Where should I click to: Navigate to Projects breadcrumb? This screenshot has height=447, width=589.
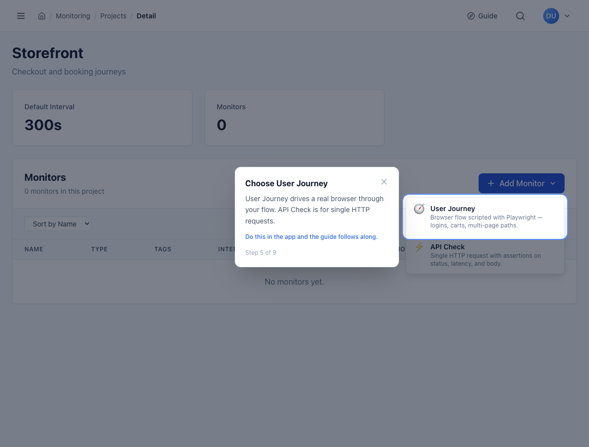click(113, 16)
